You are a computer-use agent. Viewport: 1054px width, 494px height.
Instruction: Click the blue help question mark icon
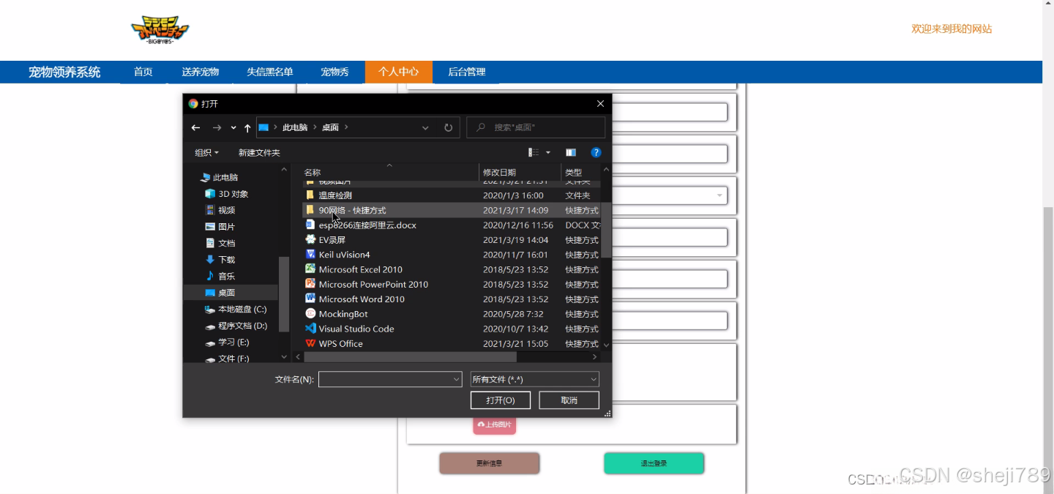596,152
